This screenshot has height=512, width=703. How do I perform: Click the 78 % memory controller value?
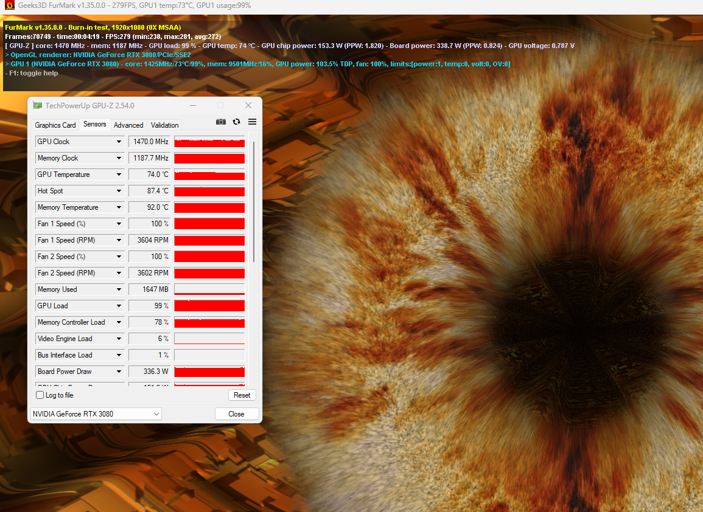pyautogui.click(x=149, y=322)
